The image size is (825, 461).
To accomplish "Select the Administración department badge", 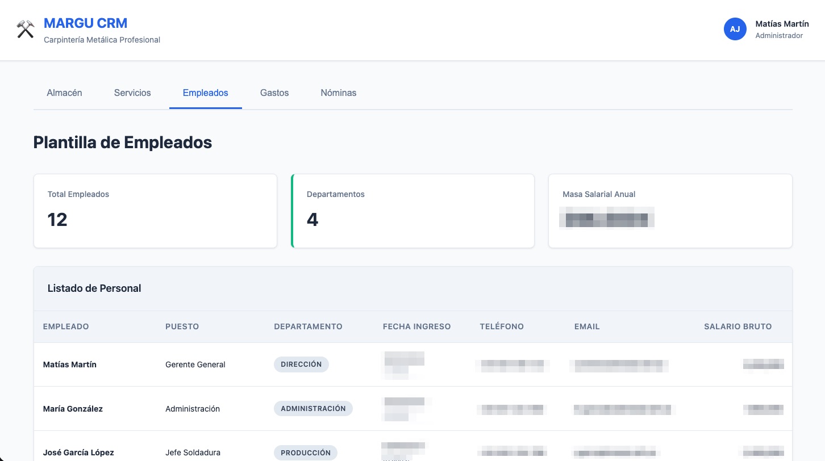I will pyautogui.click(x=313, y=409).
